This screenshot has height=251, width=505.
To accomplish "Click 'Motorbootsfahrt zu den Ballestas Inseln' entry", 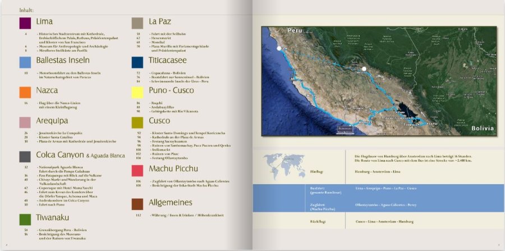I will tap(69, 73).
